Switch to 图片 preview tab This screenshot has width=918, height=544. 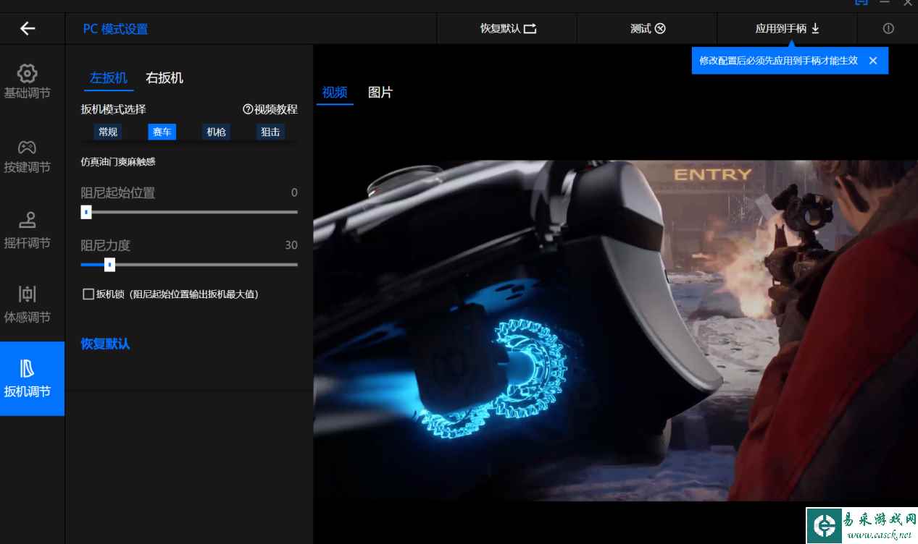[x=380, y=93]
